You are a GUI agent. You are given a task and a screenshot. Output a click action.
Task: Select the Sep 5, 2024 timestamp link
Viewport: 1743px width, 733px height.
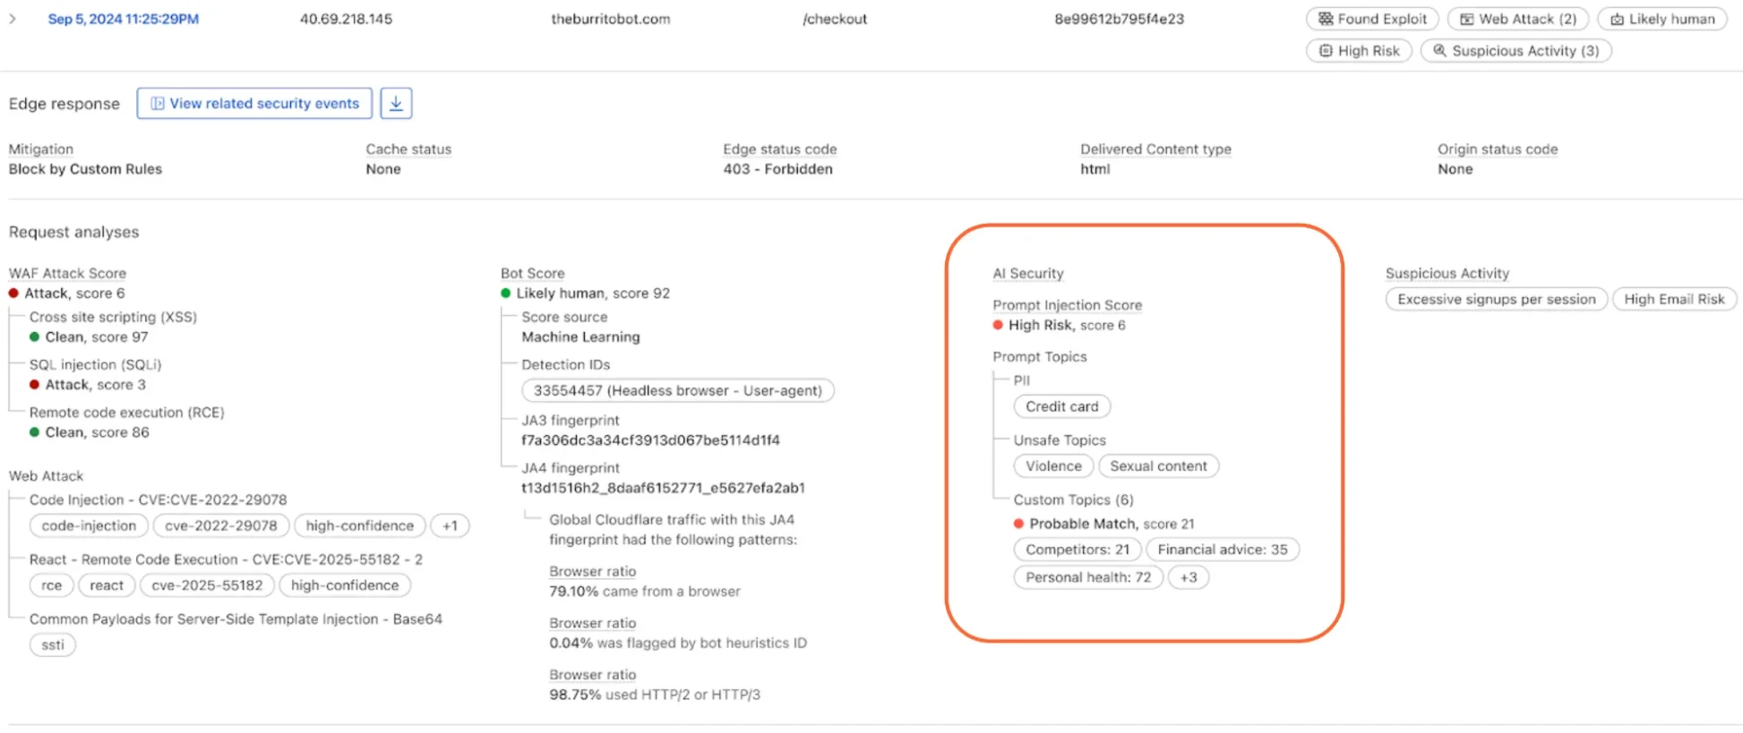[123, 18]
